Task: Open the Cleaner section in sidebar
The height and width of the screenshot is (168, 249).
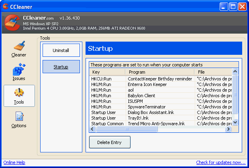Action: point(19,49)
